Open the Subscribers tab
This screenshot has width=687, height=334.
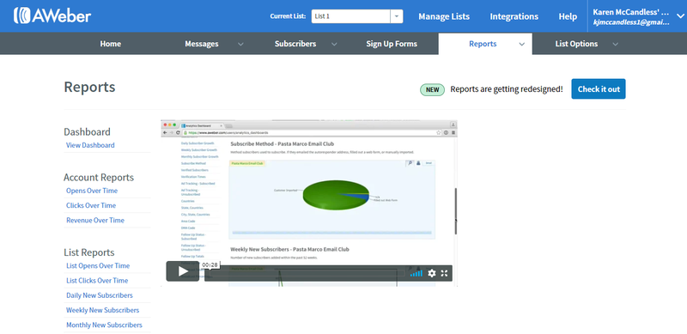pos(295,44)
